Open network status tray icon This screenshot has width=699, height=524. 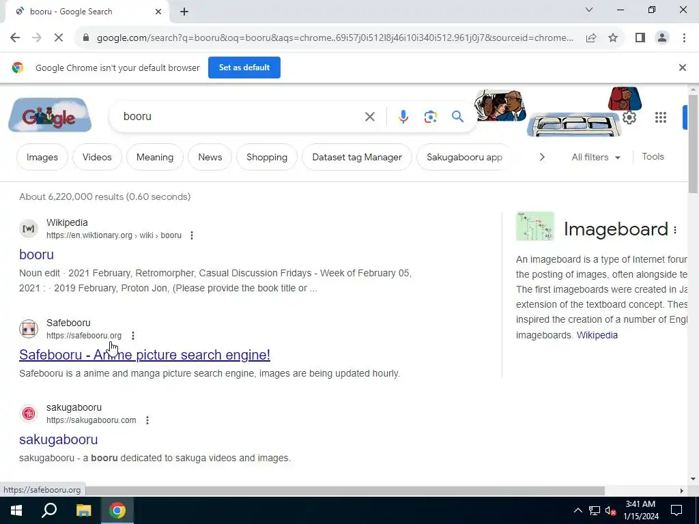tap(595, 510)
